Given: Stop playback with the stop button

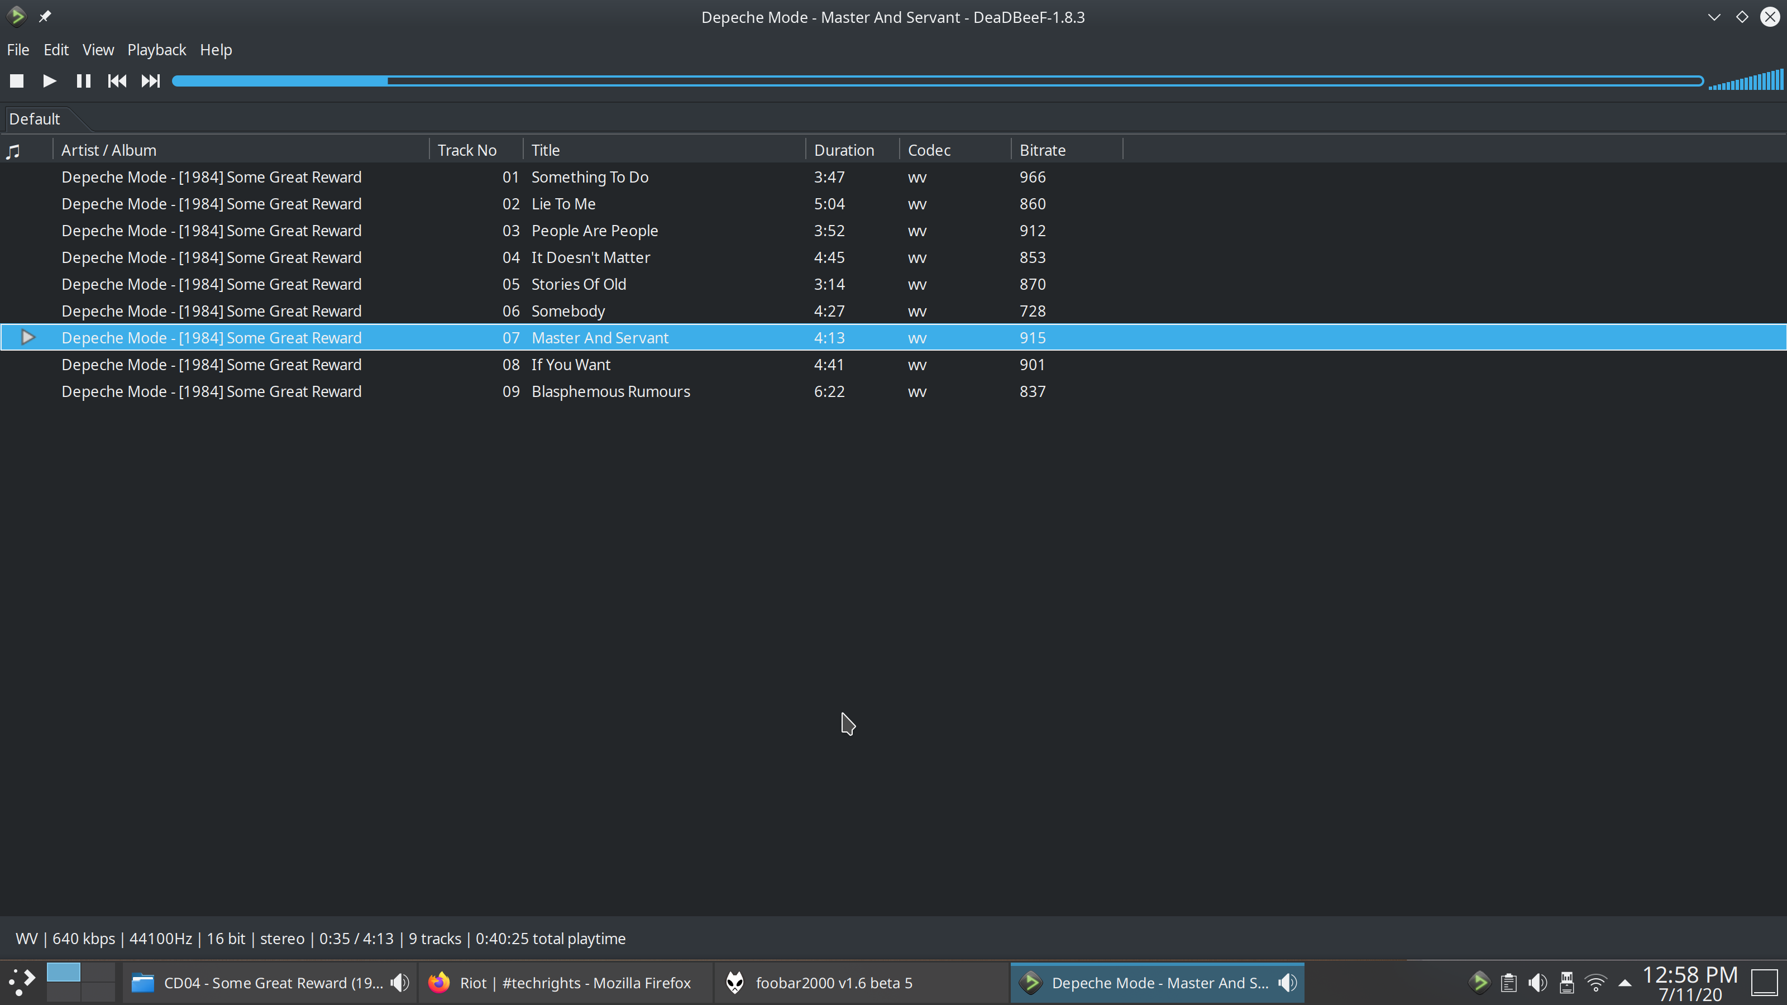Looking at the screenshot, I should pos(17,81).
